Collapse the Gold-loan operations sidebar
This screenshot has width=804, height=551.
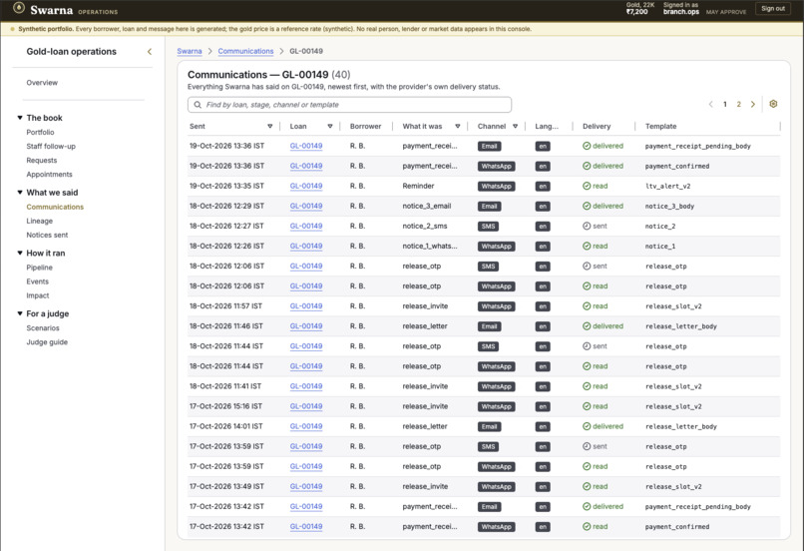(150, 51)
